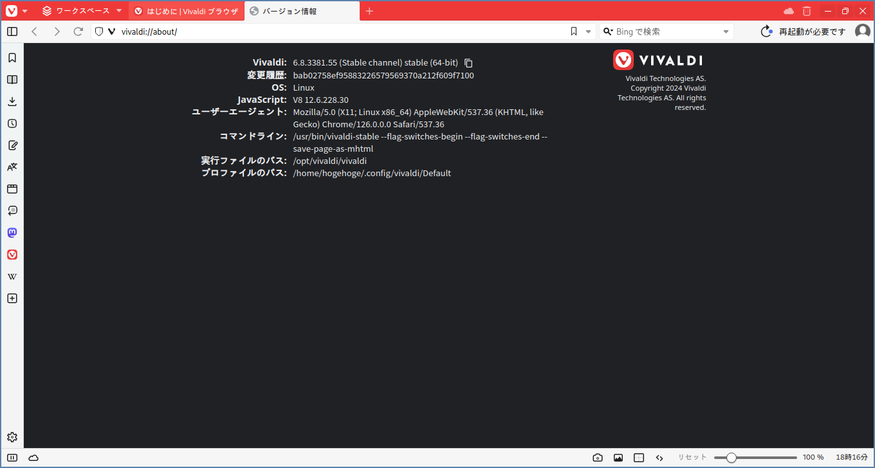Reload the current page
This screenshot has height=468, width=875.
pyautogui.click(x=78, y=32)
